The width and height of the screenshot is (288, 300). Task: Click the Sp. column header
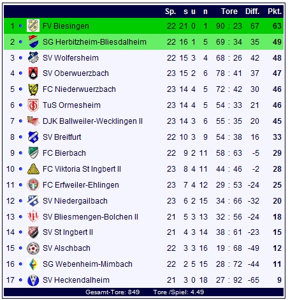[x=171, y=11]
